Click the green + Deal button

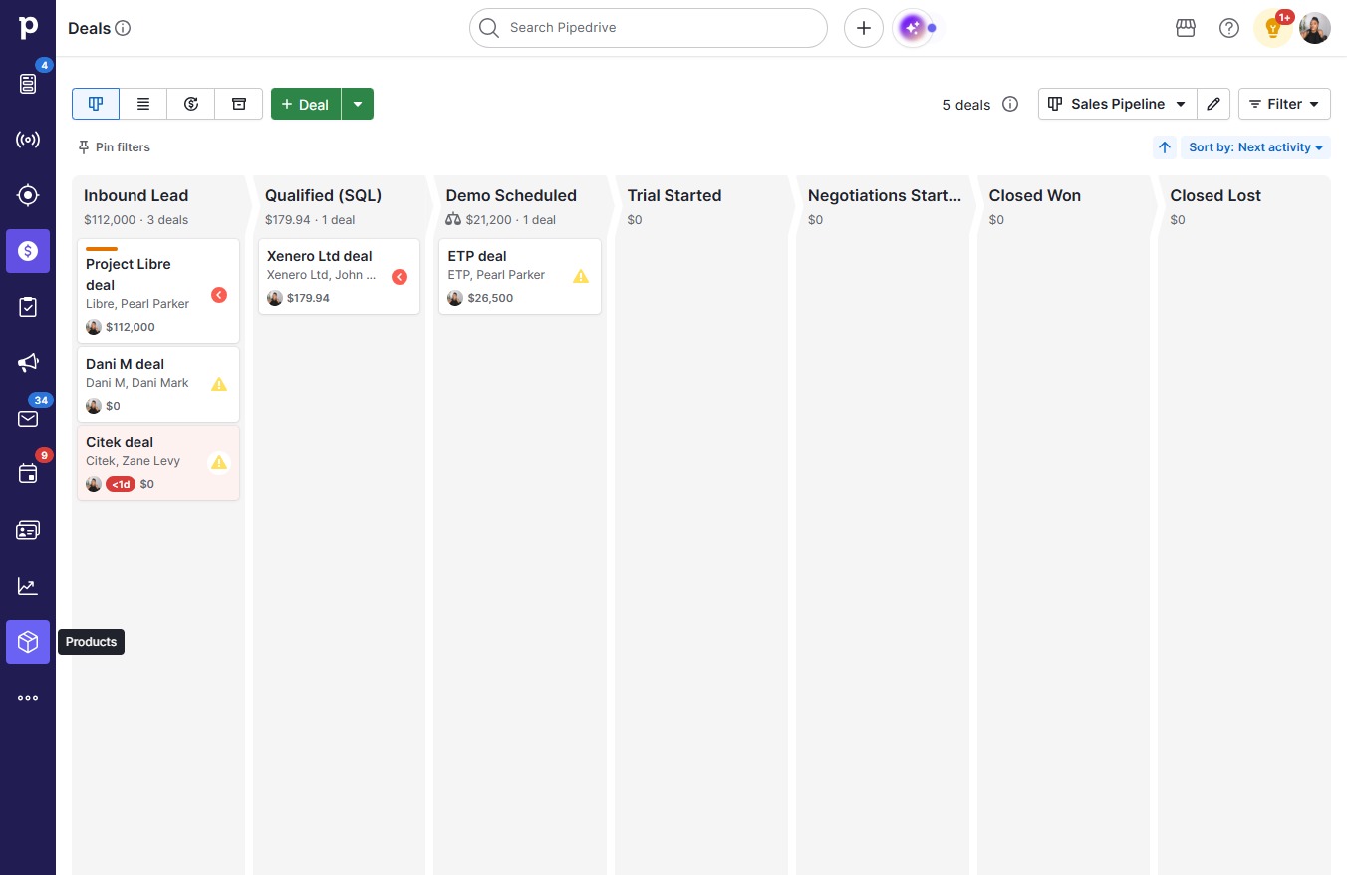pyautogui.click(x=306, y=104)
